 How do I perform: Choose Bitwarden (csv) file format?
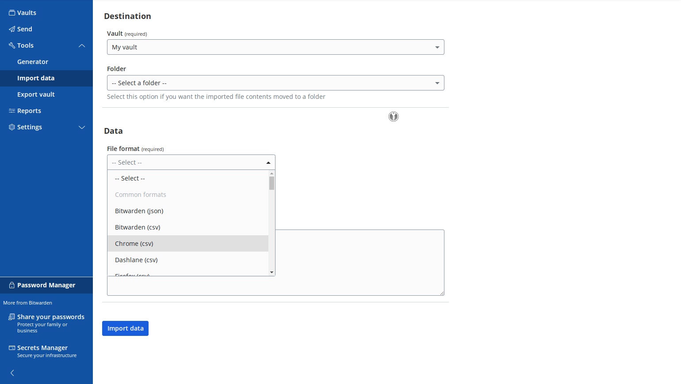pyautogui.click(x=188, y=227)
